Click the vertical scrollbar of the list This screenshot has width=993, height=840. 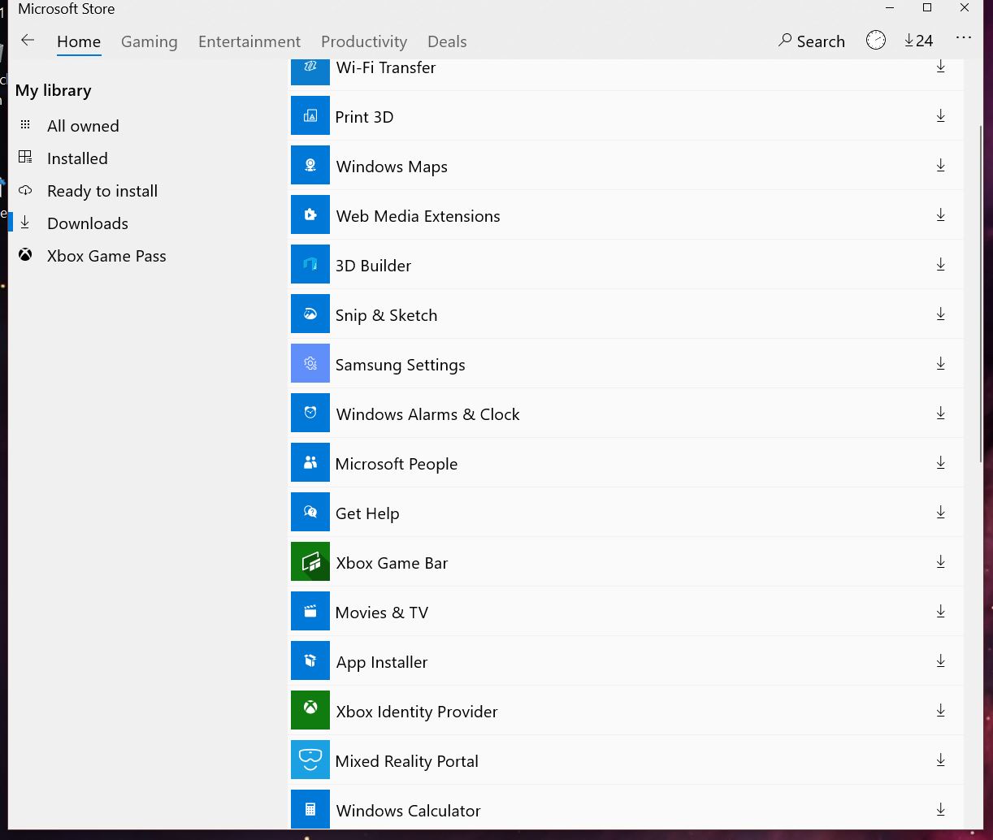point(980,292)
